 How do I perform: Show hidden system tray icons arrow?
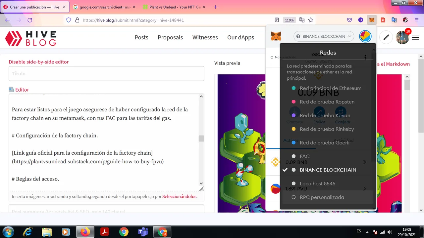click(367, 232)
